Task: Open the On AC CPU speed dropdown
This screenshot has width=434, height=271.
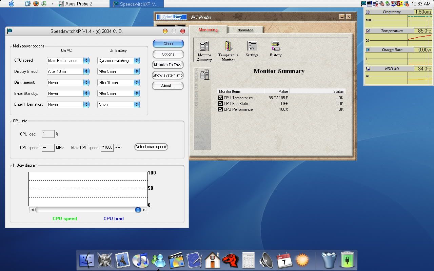Action: click(68, 61)
